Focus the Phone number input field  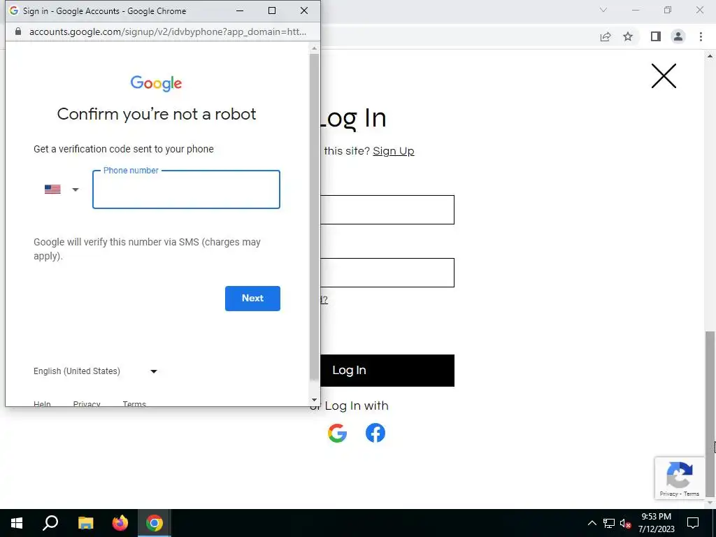[x=186, y=189]
